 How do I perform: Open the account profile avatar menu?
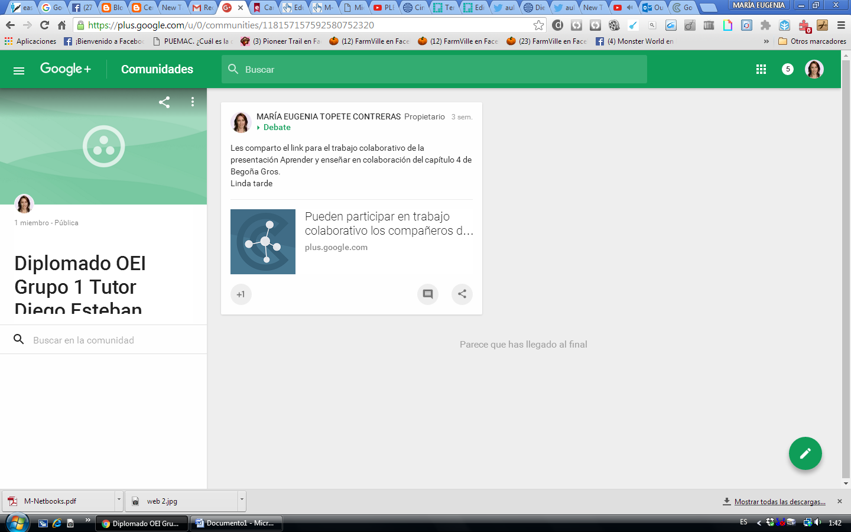[x=814, y=69]
